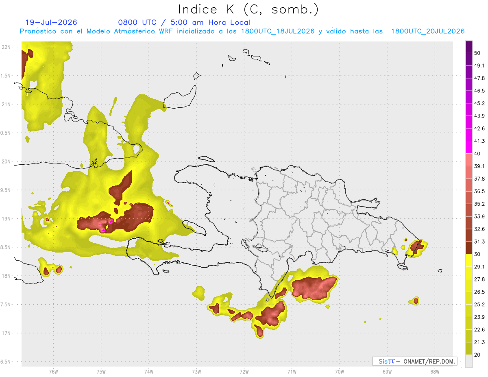488x377 pixels.
Task: Click the legend value "39.1"
Action: (x=479, y=166)
